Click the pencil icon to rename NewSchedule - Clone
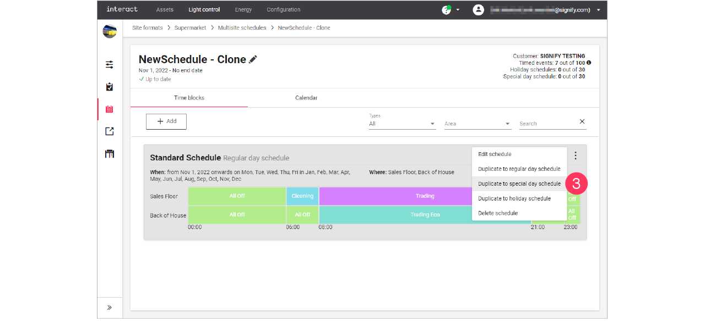Viewport: 705px width, 334px height. click(252, 59)
